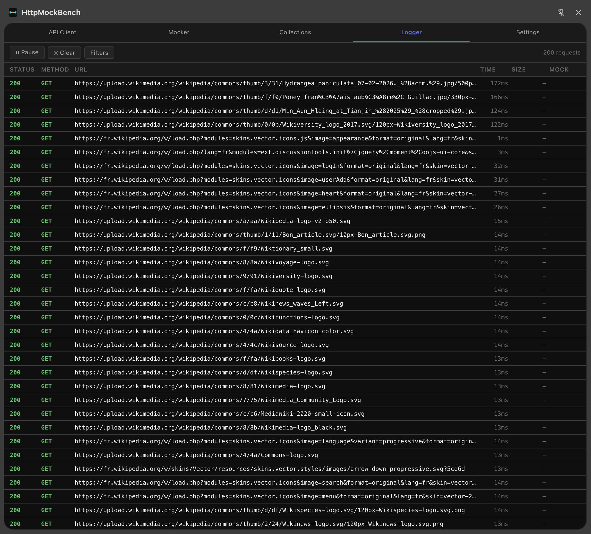Screen dimensions: 591x534
Task: Select the Wikinews_waves_Left.svg request
Action: tap(295, 304)
